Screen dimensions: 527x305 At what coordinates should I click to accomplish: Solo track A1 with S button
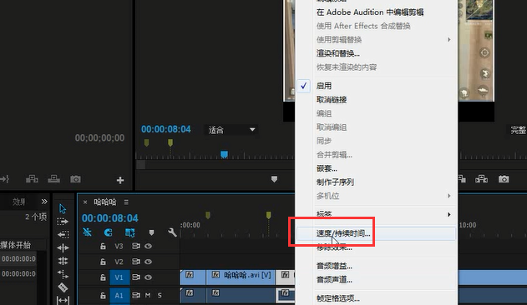coord(160,295)
